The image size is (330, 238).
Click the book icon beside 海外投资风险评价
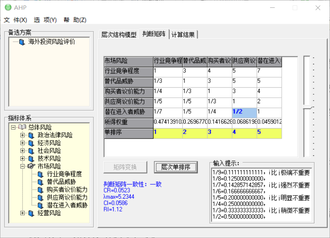click(x=22, y=42)
